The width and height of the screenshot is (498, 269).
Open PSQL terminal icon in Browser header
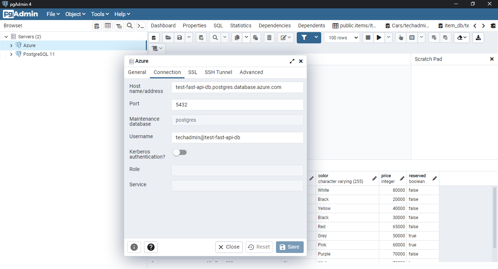140,26
